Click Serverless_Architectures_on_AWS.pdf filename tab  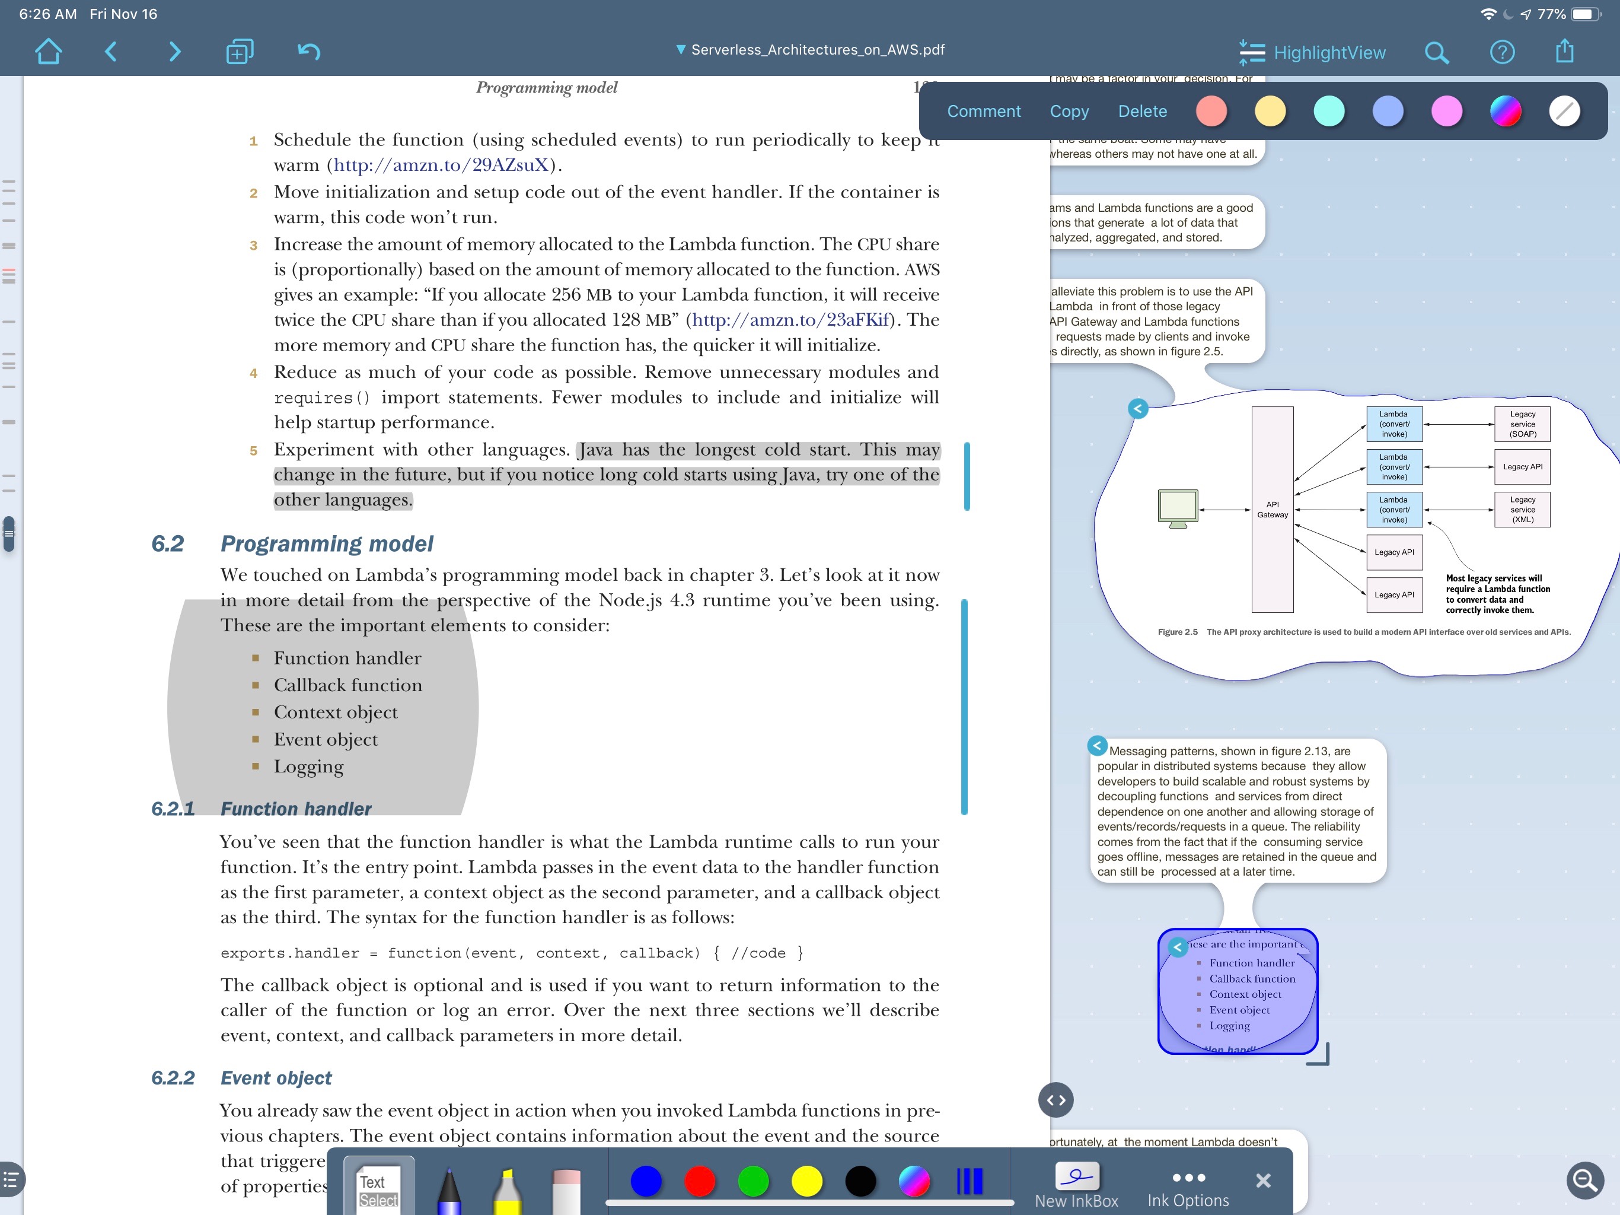810,50
